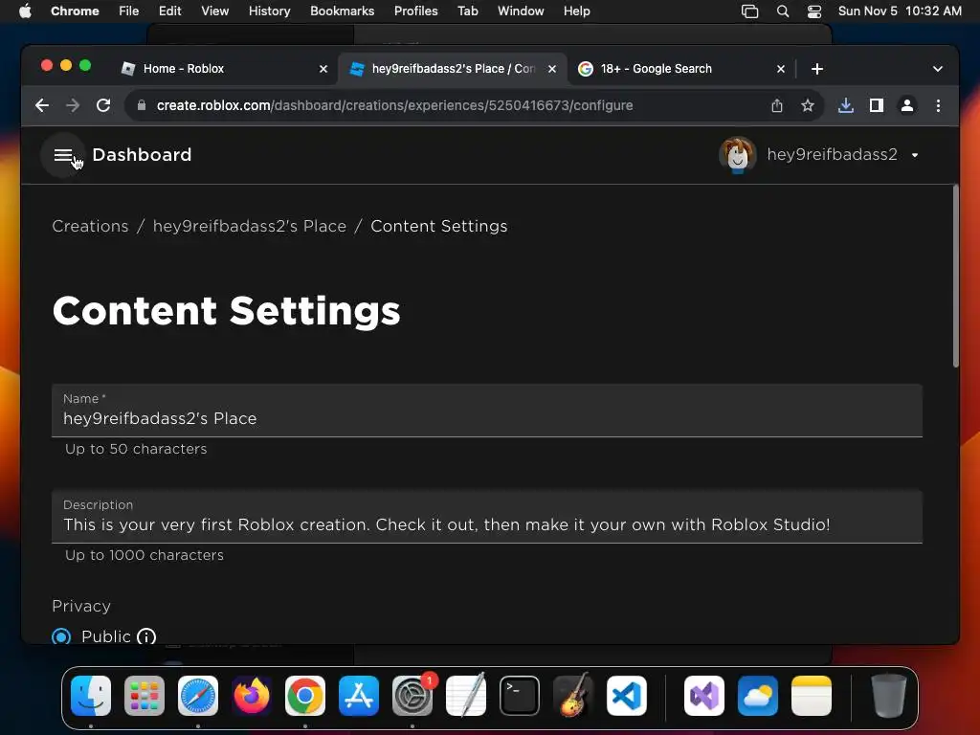Click the site padlock icon
The width and height of the screenshot is (980, 735).
tap(142, 105)
